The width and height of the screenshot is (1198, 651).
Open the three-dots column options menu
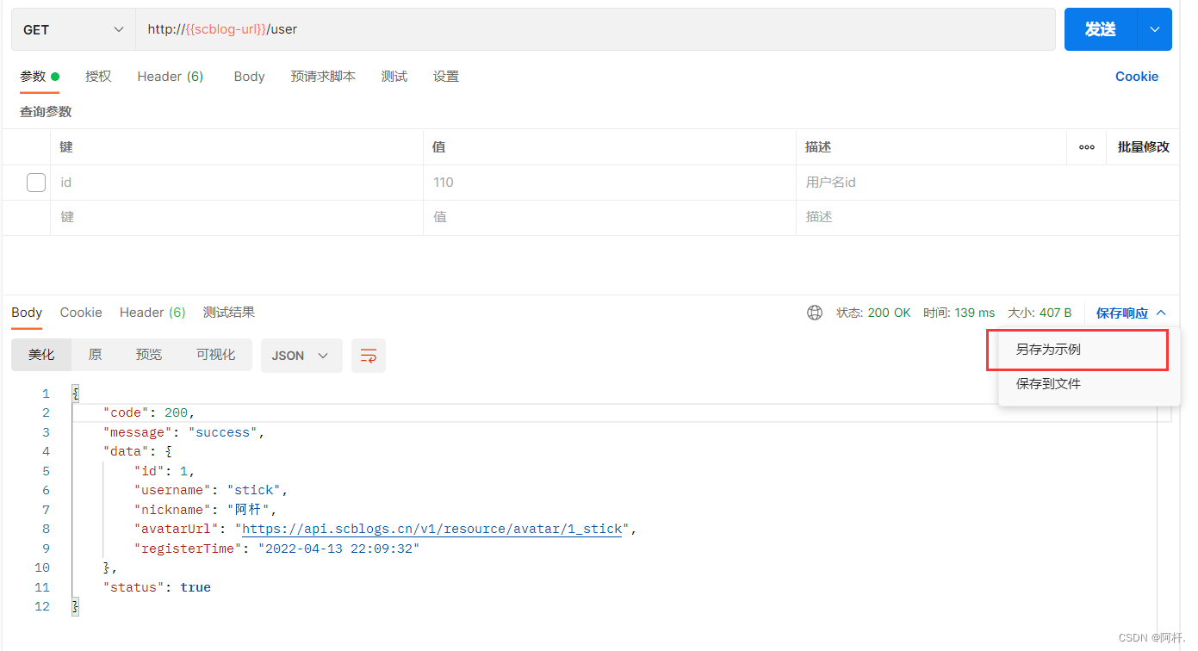(1087, 147)
